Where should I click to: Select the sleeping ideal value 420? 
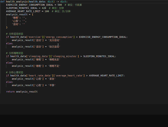[44, 8]
